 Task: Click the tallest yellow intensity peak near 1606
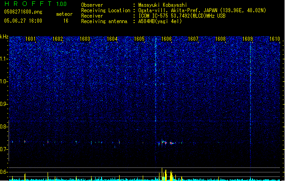click(162, 174)
